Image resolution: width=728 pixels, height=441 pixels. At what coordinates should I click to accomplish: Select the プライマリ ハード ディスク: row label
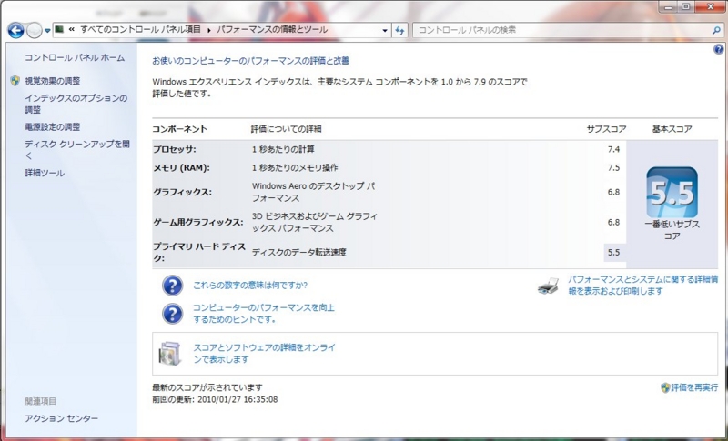pos(199,252)
